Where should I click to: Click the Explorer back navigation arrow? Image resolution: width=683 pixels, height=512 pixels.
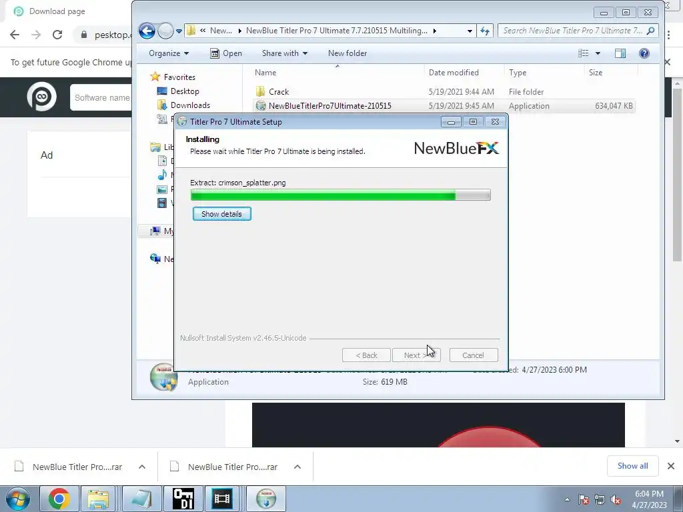click(147, 31)
